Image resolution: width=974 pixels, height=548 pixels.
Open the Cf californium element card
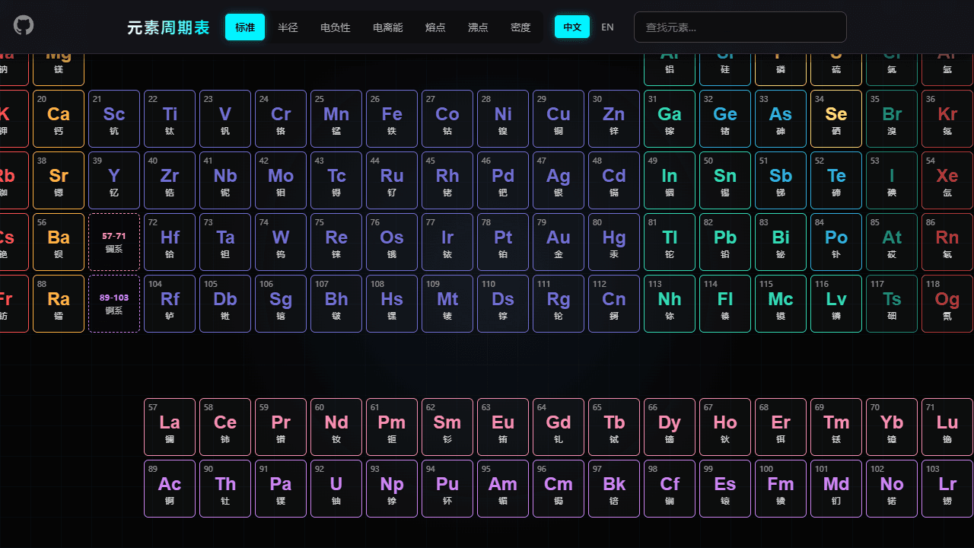[x=670, y=489]
